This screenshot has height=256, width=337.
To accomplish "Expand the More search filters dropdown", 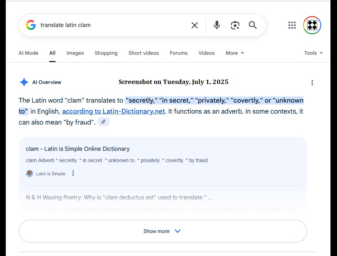I will (x=234, y=53).
